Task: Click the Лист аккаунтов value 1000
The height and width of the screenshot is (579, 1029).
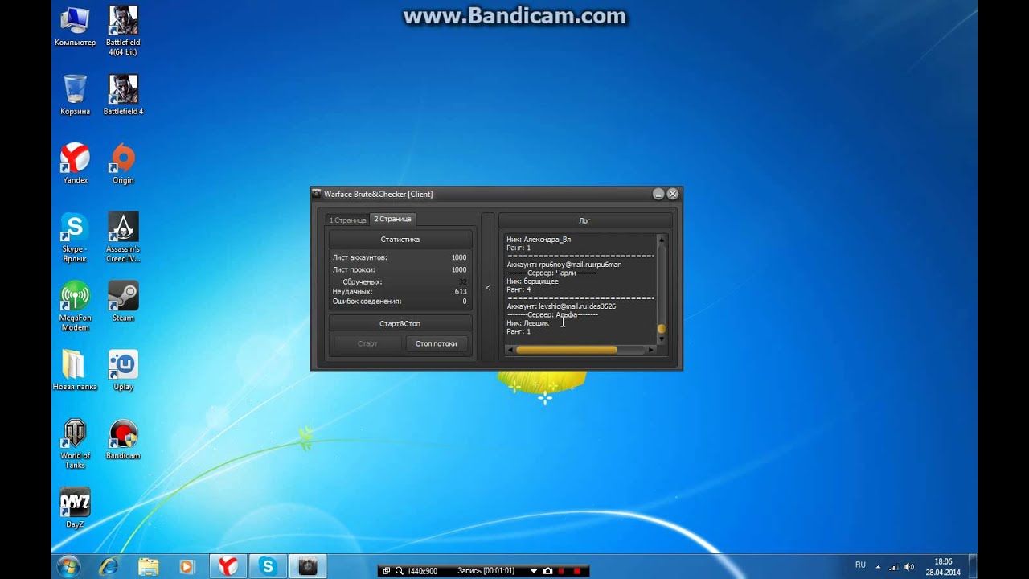Action: (459, 257)
